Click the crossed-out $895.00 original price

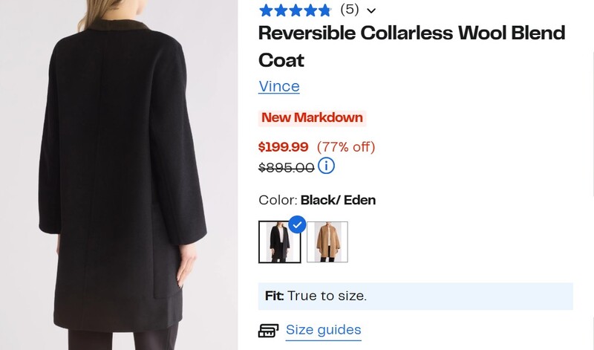(x=286, y=167)
